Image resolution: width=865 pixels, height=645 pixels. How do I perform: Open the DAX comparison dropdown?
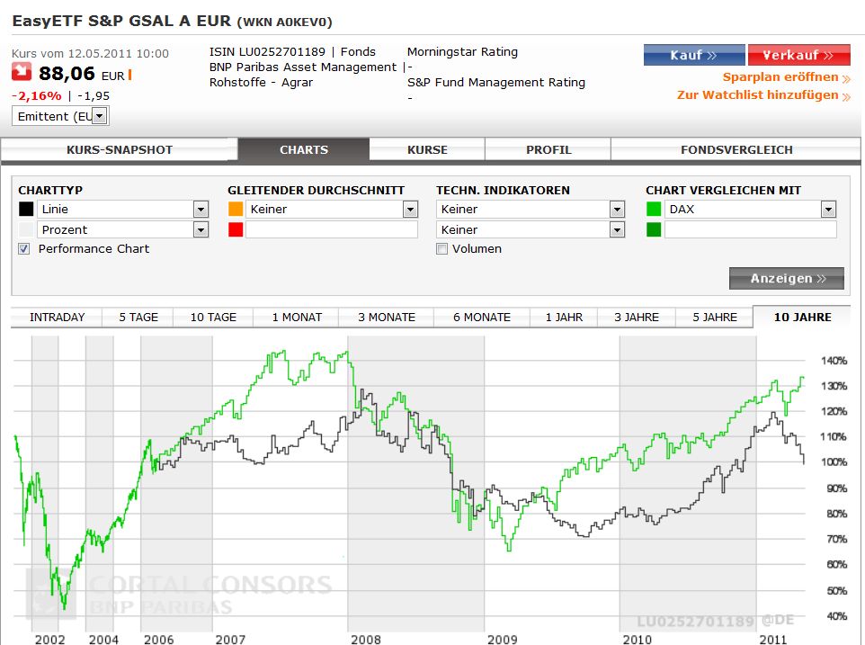coord(750,209)
